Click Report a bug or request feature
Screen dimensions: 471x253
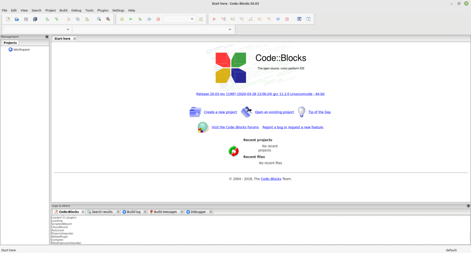293,127
